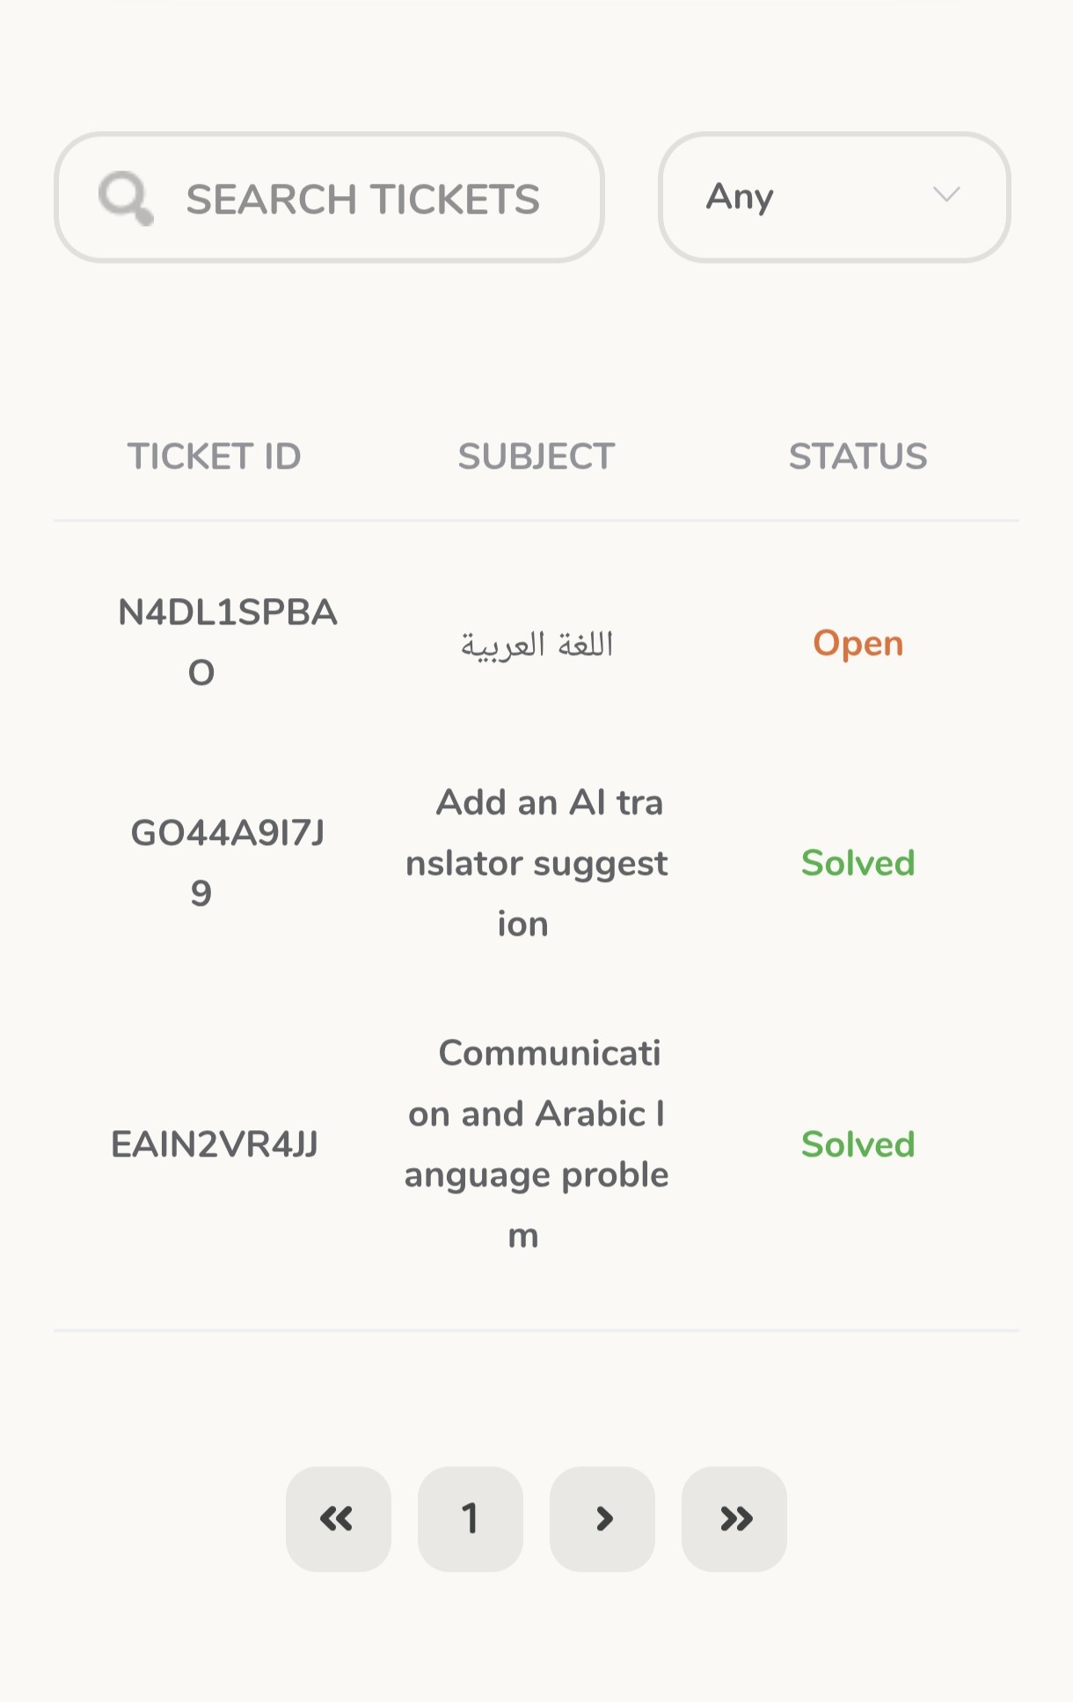The width and height of the screenshot is (1073, 1702).
Task: Open the Any status filter dropdown
Action: pyautogui.click(x=833, y=197)
